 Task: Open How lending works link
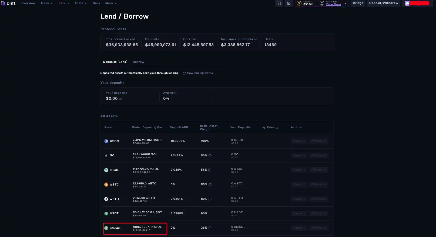199,73
